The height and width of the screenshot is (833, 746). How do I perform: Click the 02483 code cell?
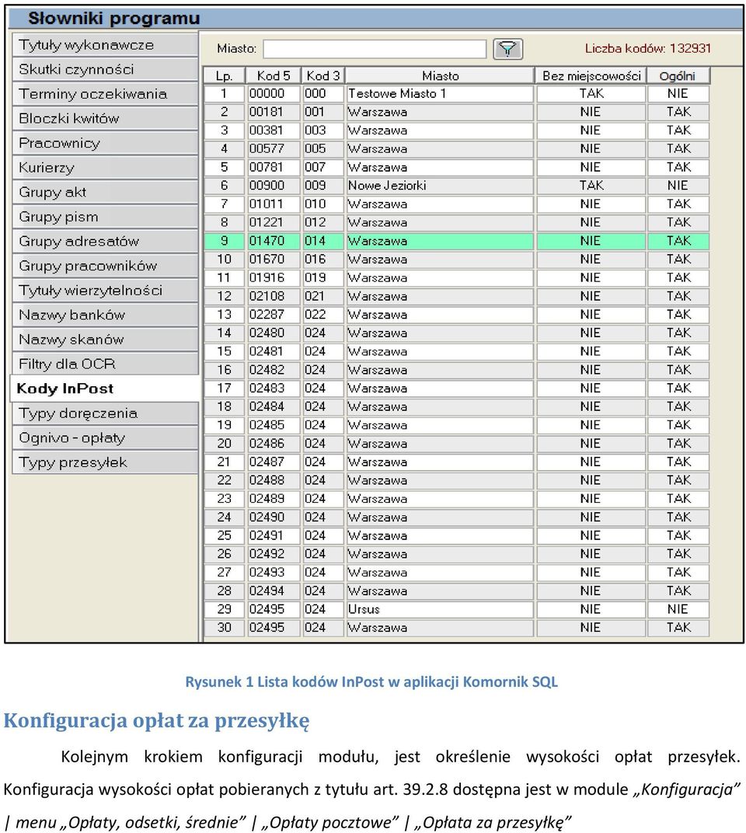274,389
